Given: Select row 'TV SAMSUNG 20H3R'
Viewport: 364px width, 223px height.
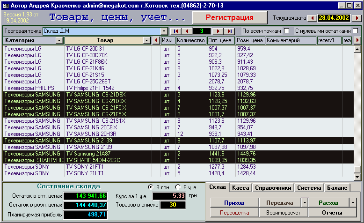Looking at the screenshot, I should pos(178,134).
